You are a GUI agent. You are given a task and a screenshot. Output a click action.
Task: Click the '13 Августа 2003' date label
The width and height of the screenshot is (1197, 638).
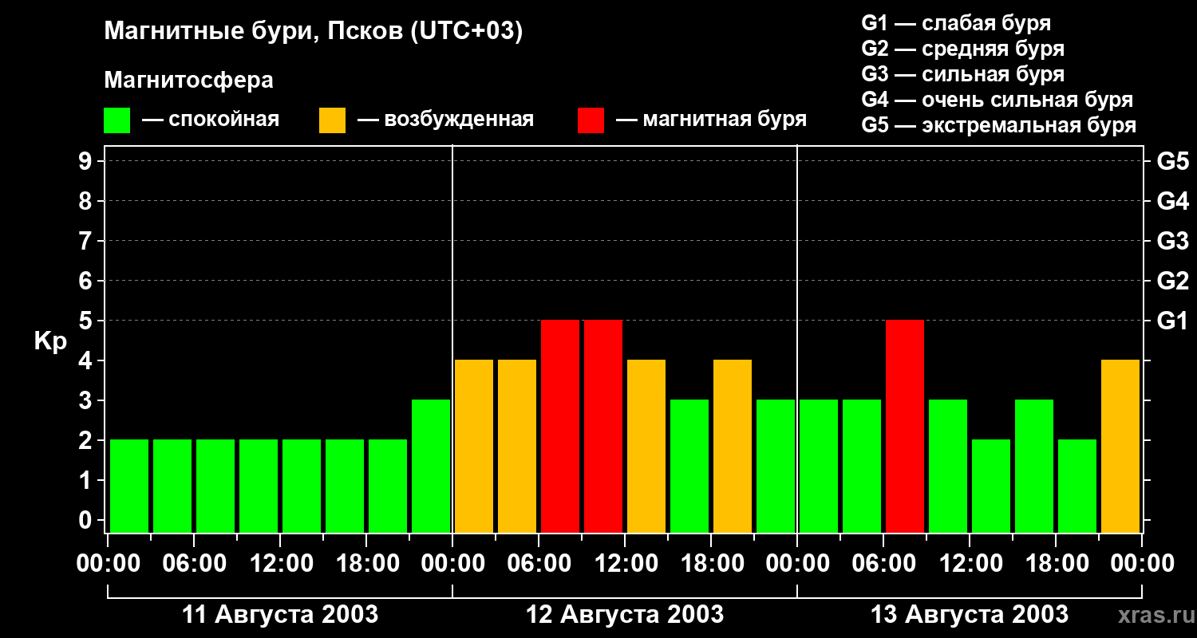(x=970, y=615)
